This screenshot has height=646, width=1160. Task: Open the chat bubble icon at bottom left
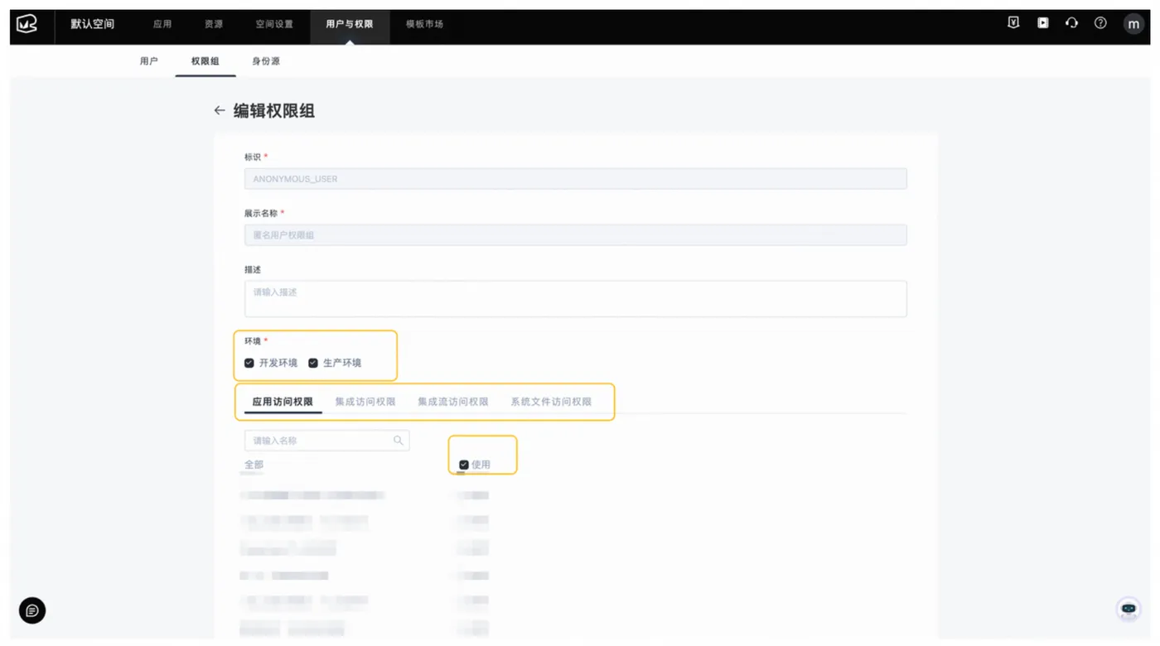pyautogui.click(x=32, y=610)
